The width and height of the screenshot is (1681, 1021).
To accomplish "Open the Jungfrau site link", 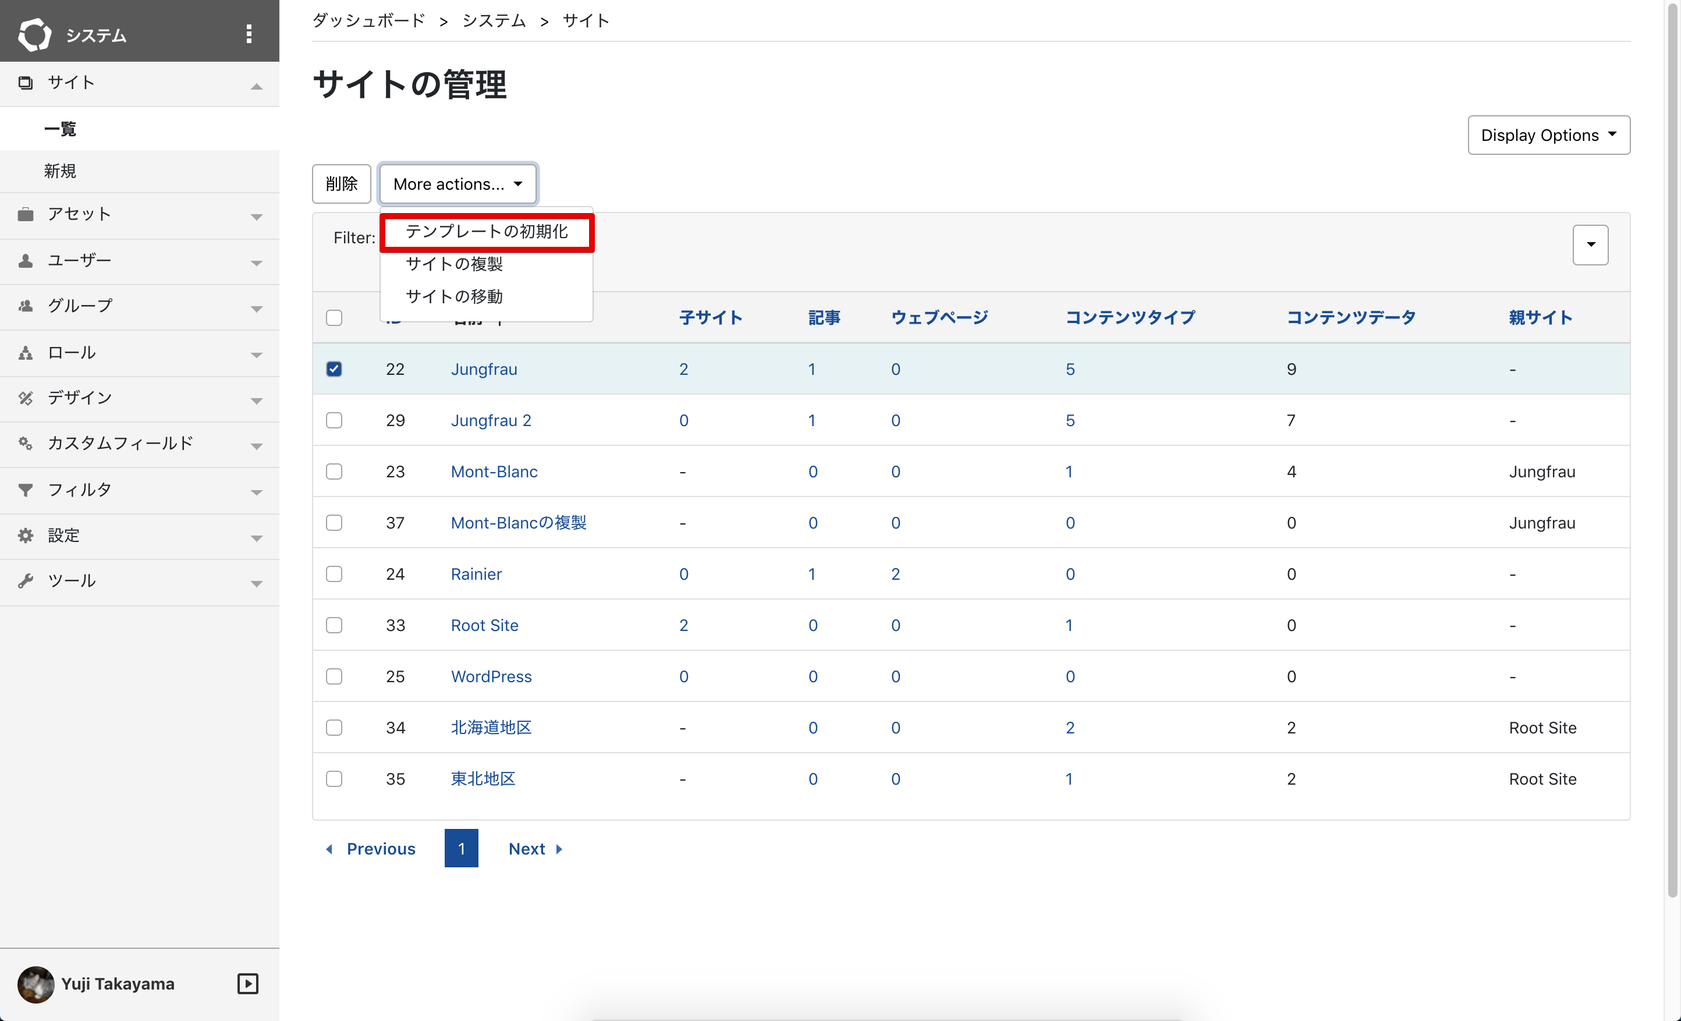I will (484, 369).
